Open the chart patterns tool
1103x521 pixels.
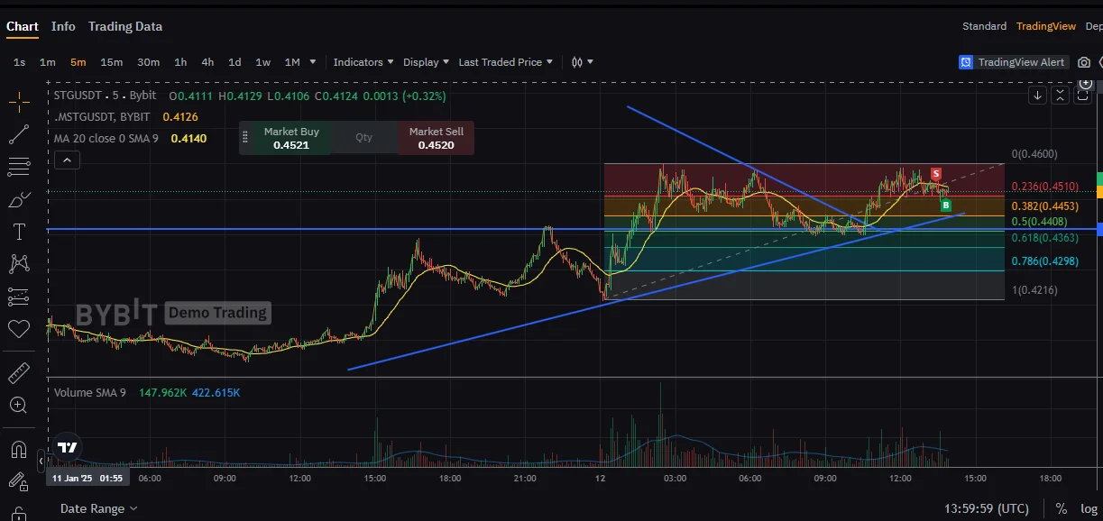tap(19, 264)
